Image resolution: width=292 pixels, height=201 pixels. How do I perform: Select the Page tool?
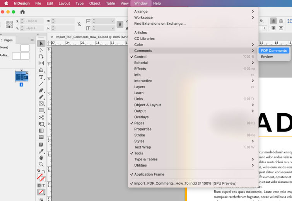tap(41, 56)
